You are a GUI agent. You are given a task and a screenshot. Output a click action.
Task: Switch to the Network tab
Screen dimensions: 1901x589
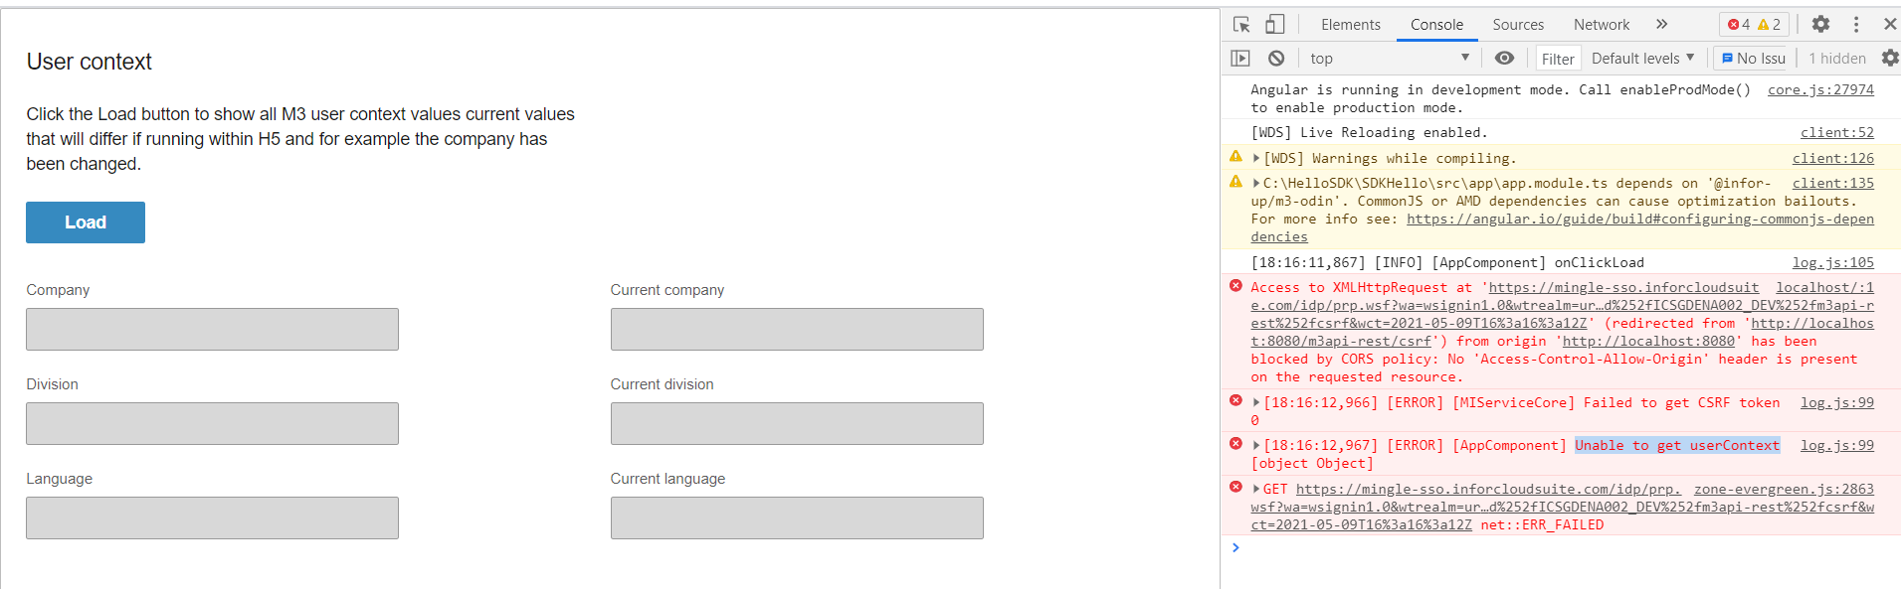1602,24
